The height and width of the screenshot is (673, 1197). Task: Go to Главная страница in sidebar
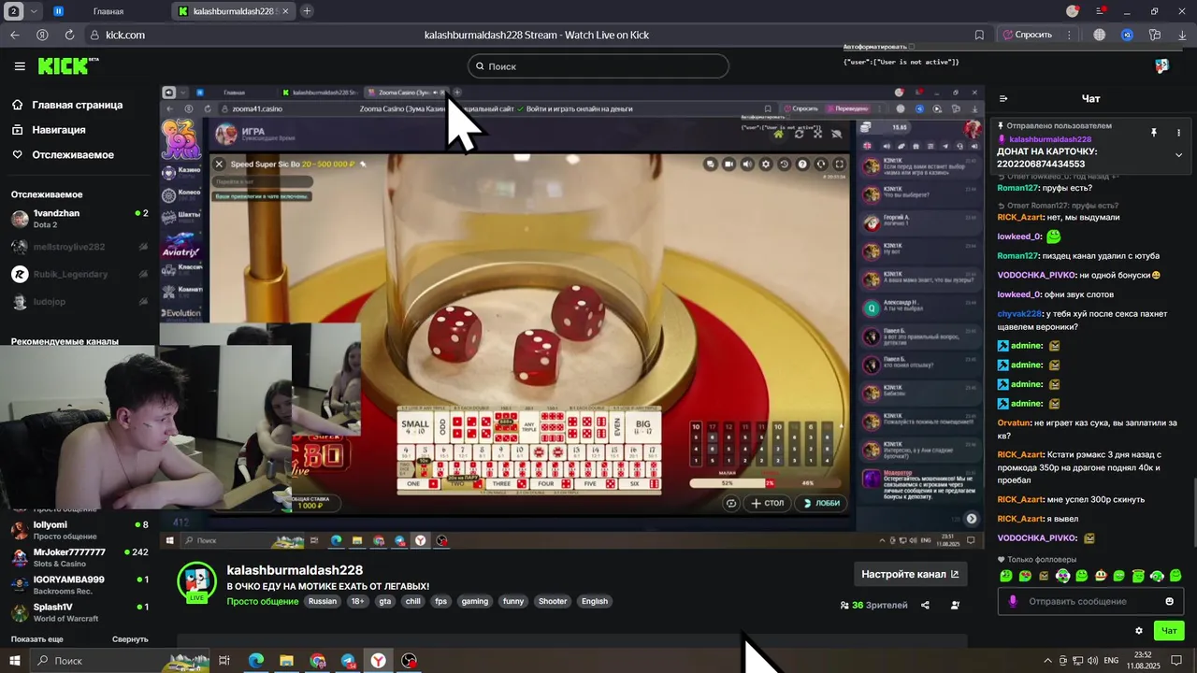(67, 106)
